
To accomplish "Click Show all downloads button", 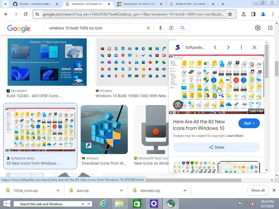I will click(x=258, y=190).
